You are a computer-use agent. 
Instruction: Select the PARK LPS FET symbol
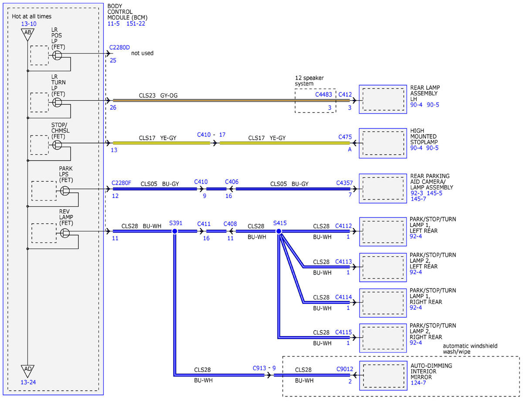65,190
